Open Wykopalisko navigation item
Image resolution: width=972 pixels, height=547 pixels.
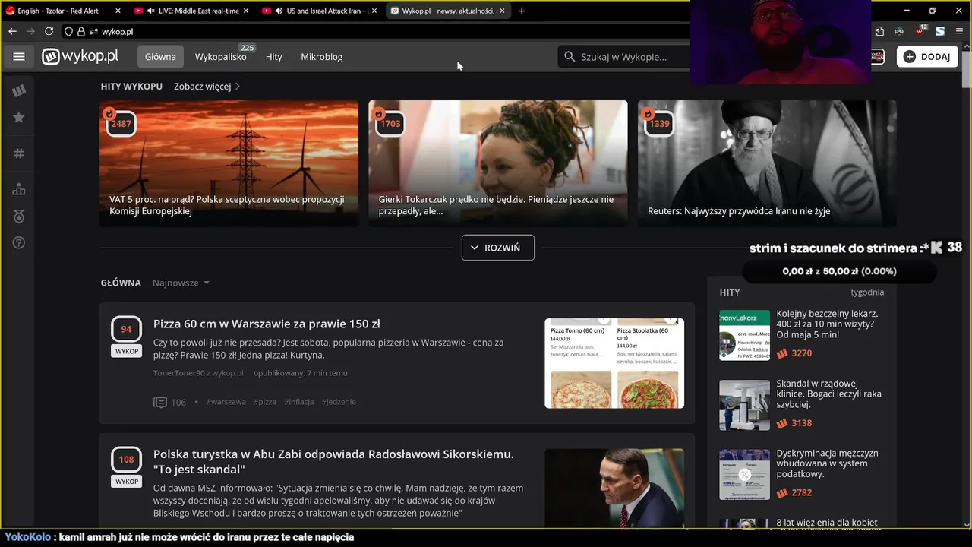(221, 57)
